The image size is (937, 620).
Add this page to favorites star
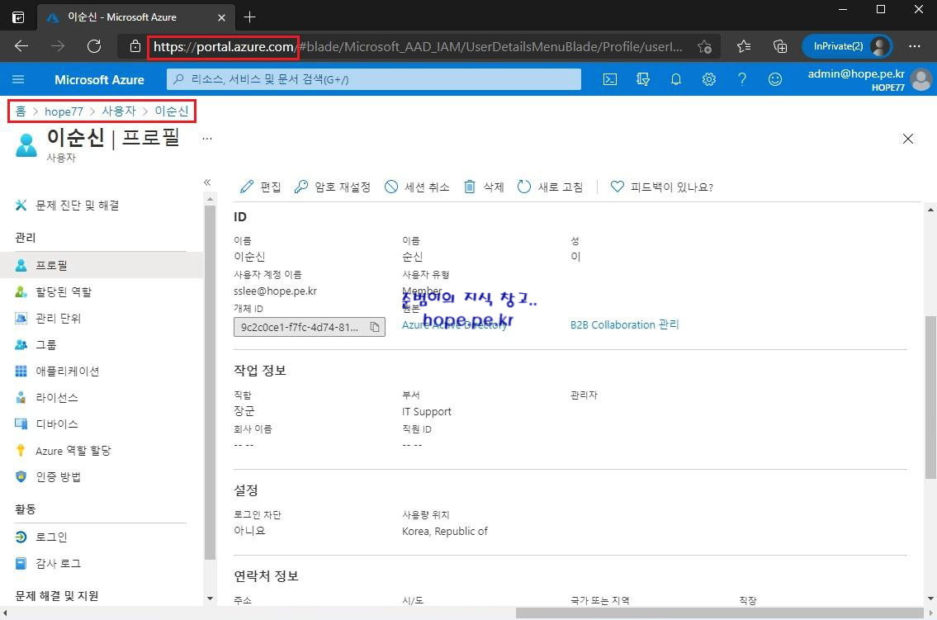coord(704,46)
